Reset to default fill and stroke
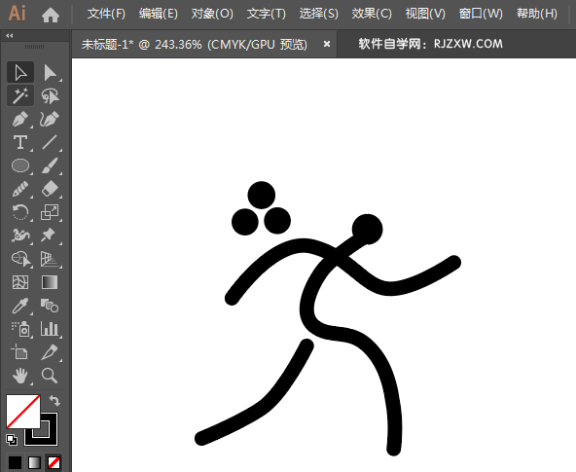 tap(12, 440)
